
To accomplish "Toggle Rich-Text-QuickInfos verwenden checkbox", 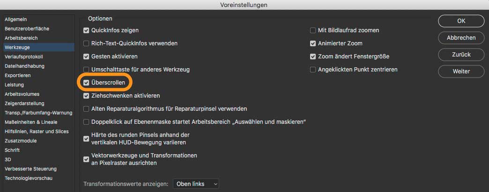I will 86,43.
